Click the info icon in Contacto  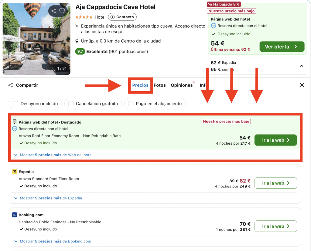pyautogui.click(x=112, y=17)
